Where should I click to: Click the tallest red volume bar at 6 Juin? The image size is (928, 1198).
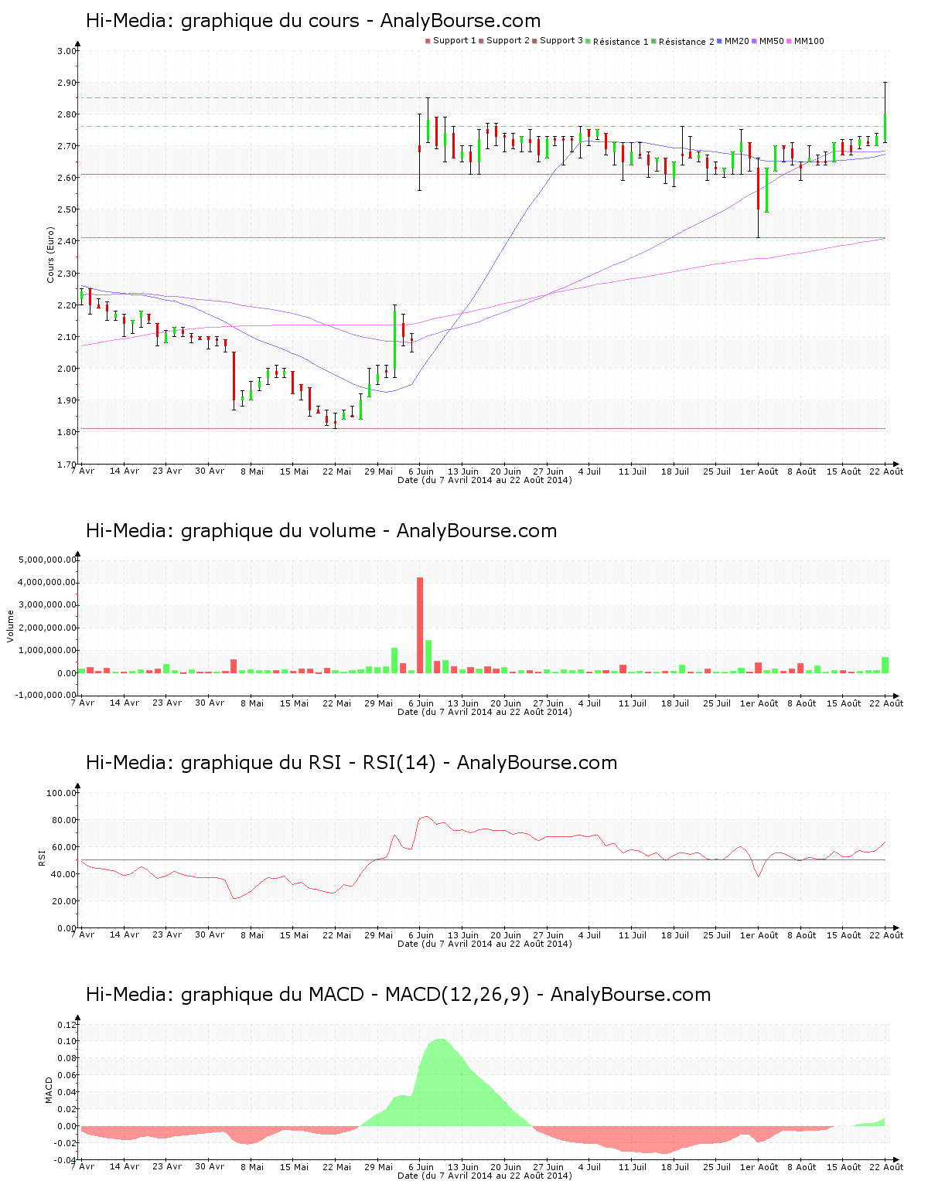[x=420, y=625]
